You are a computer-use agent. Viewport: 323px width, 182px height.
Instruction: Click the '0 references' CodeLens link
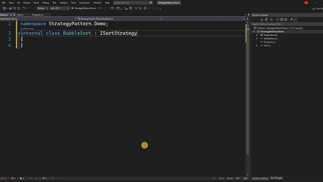[x=27, y=29]
